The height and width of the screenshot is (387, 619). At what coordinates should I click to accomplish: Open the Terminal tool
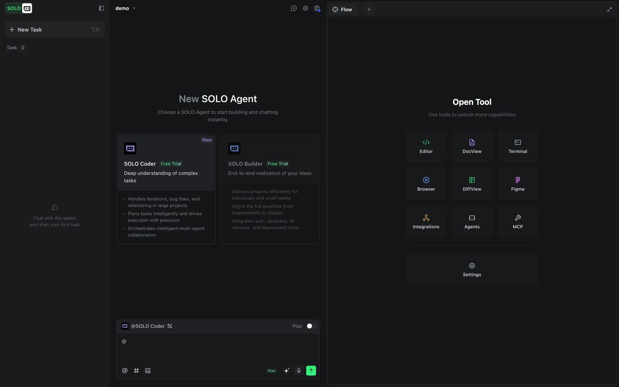[x=517, y=145]
